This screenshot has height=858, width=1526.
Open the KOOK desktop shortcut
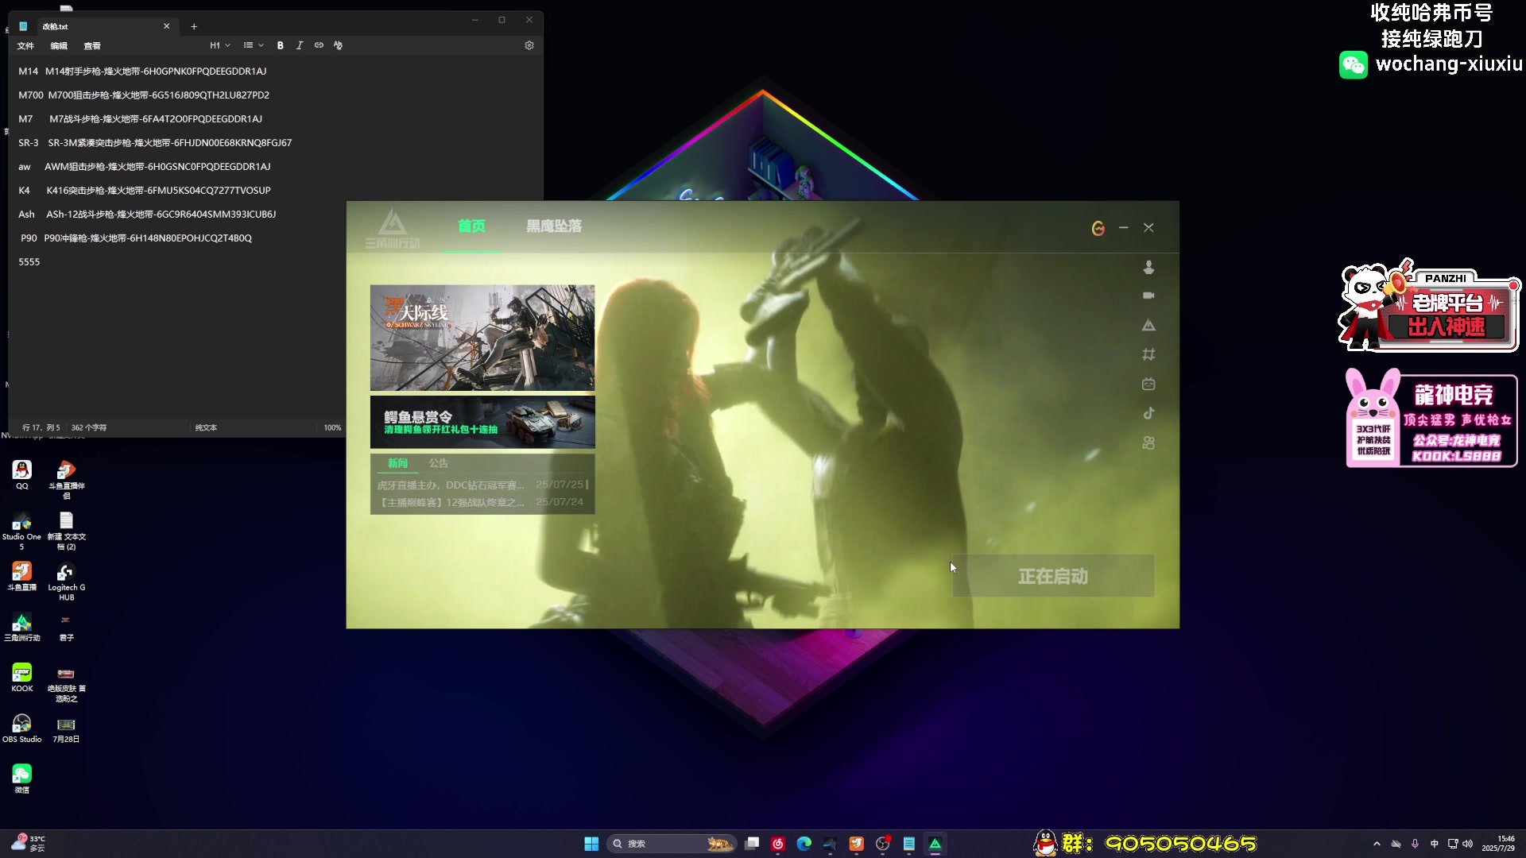22,678
